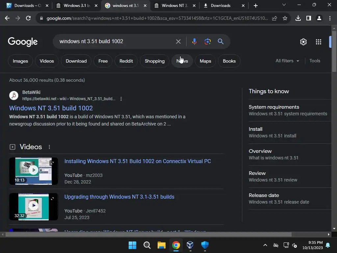
Task: Open VirtualBox from the taskbar
Action: pyautogui.click(x=190, y=245)
